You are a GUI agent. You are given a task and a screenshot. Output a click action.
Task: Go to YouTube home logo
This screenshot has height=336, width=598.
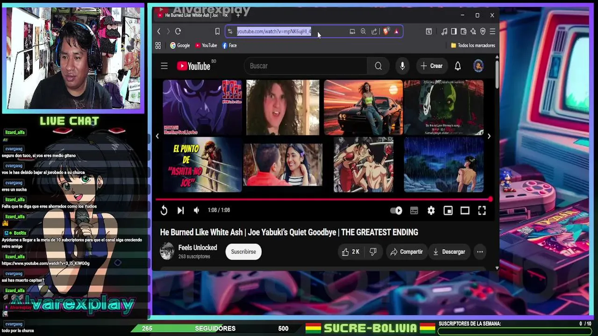(x=193, y=66)
